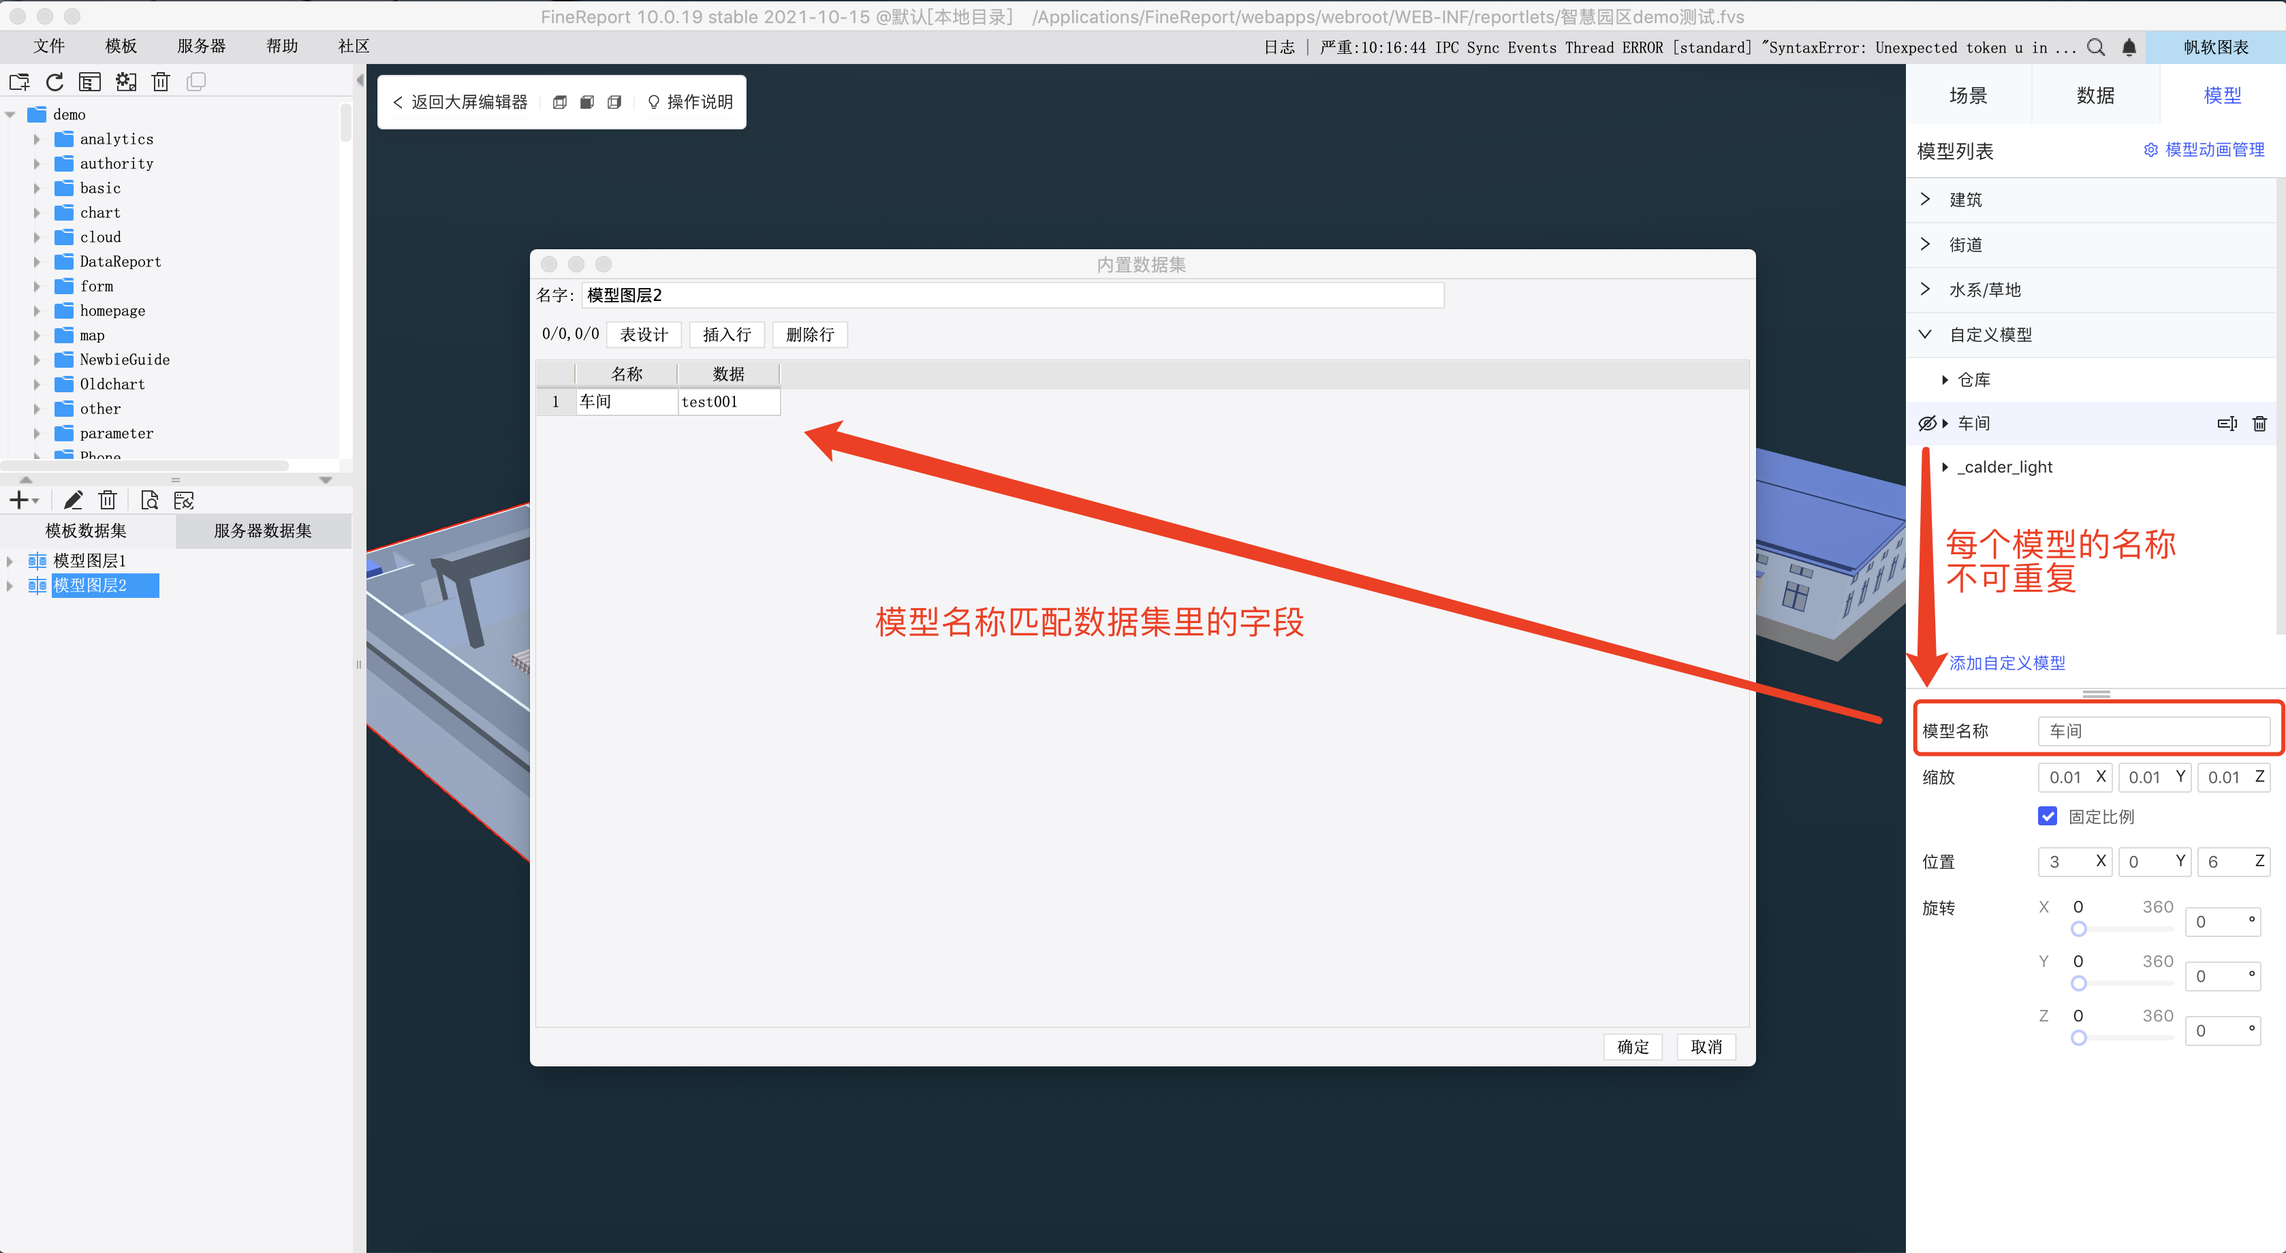Click the pencil edit dataset icon
Image resolution: width=2286 pixels, height=1253 pixels.
point(73,501)
